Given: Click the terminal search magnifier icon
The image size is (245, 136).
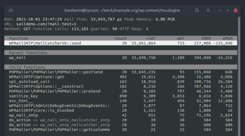Looking at the screenshot, I should click(x=197, y=10).
